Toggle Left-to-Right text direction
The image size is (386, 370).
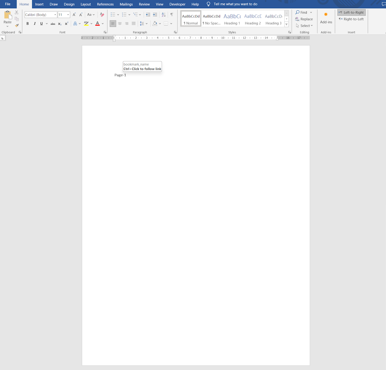[351, 12]
